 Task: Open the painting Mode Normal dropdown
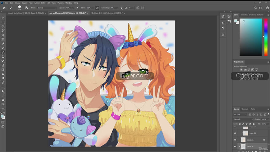point(47,8)
